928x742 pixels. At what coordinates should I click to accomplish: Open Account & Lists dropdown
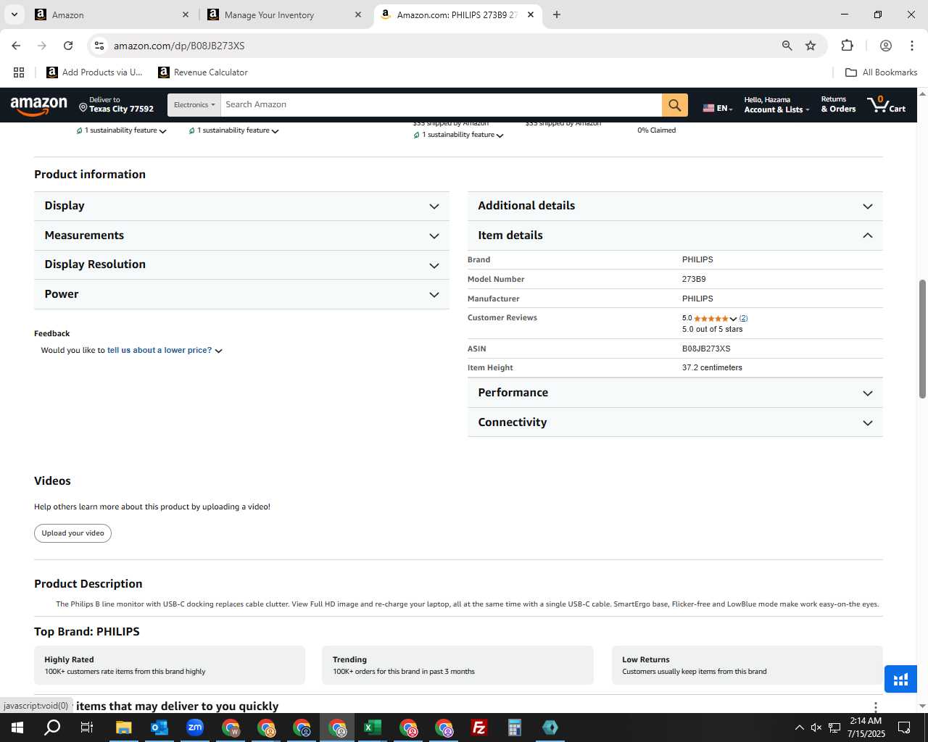[x=776, y=105]
